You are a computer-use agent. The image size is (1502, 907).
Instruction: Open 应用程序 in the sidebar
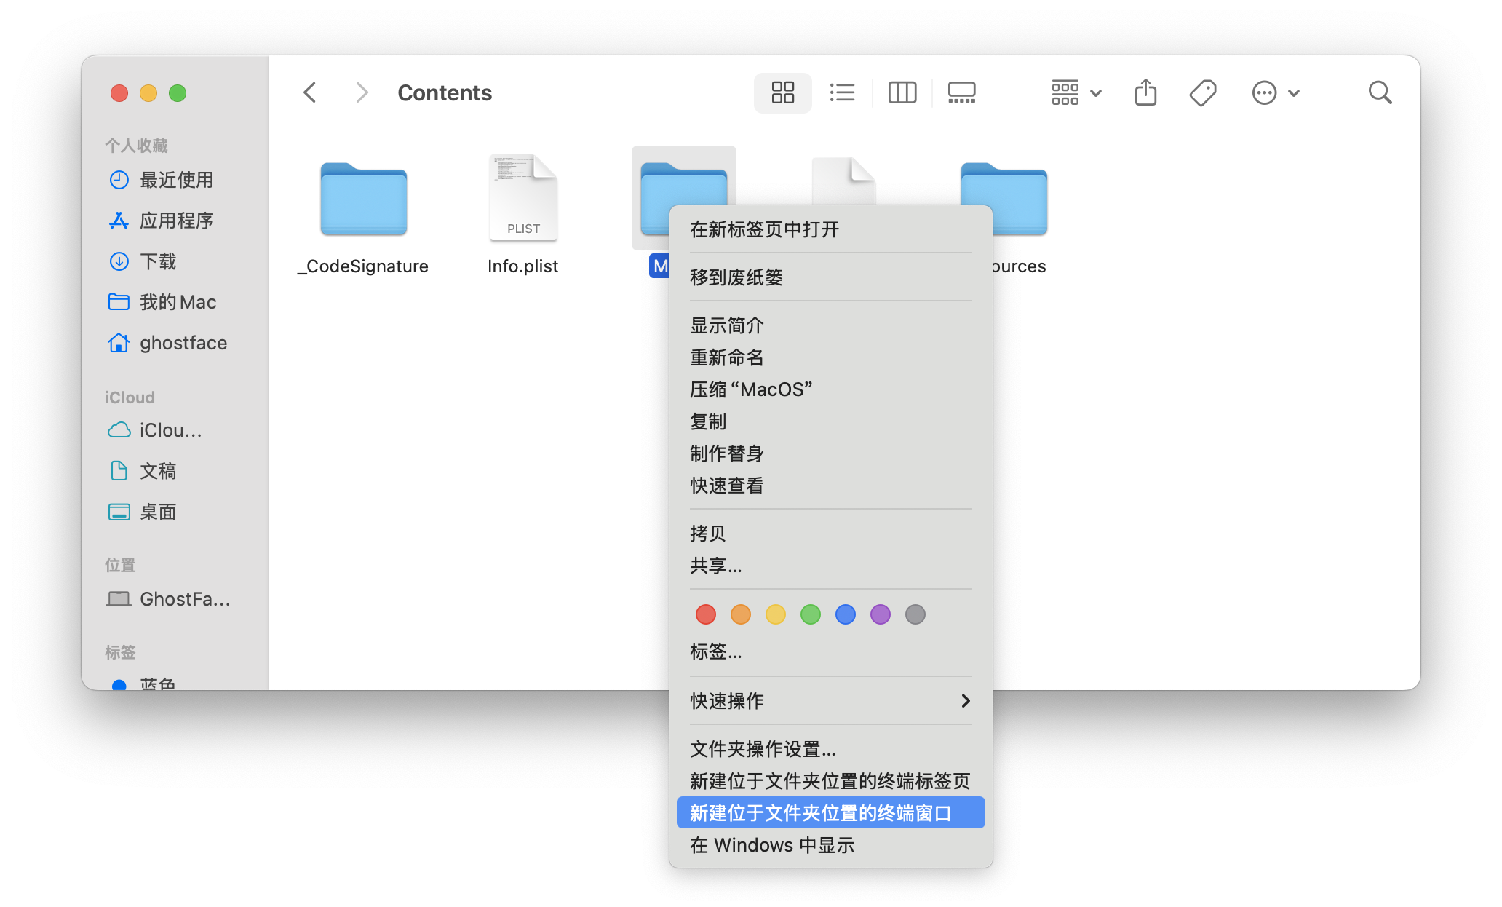coord(177,221)
